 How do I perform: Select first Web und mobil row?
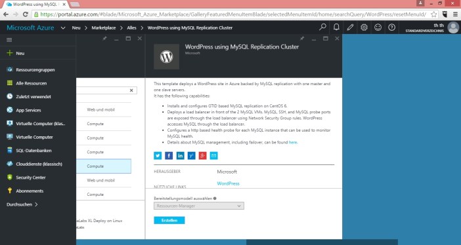104,109
